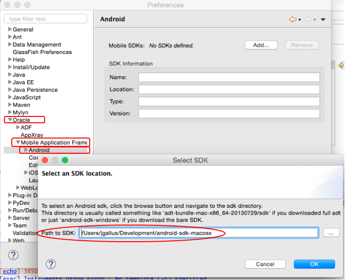Click the echo link in console behind
The image size is (345, 280).
pos(10,271)
